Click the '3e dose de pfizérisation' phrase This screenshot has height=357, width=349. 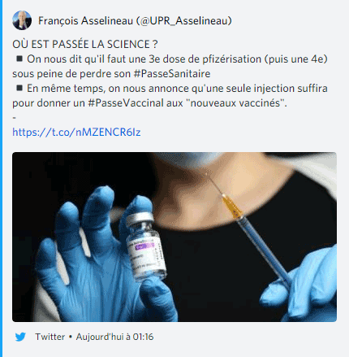point(205,59)
